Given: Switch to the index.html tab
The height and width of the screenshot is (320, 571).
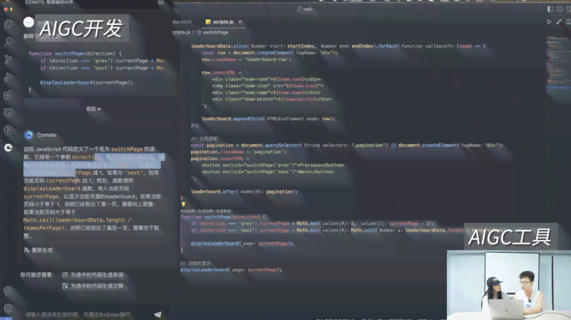Looking at the screenshot, I should [x=181, y=22].
